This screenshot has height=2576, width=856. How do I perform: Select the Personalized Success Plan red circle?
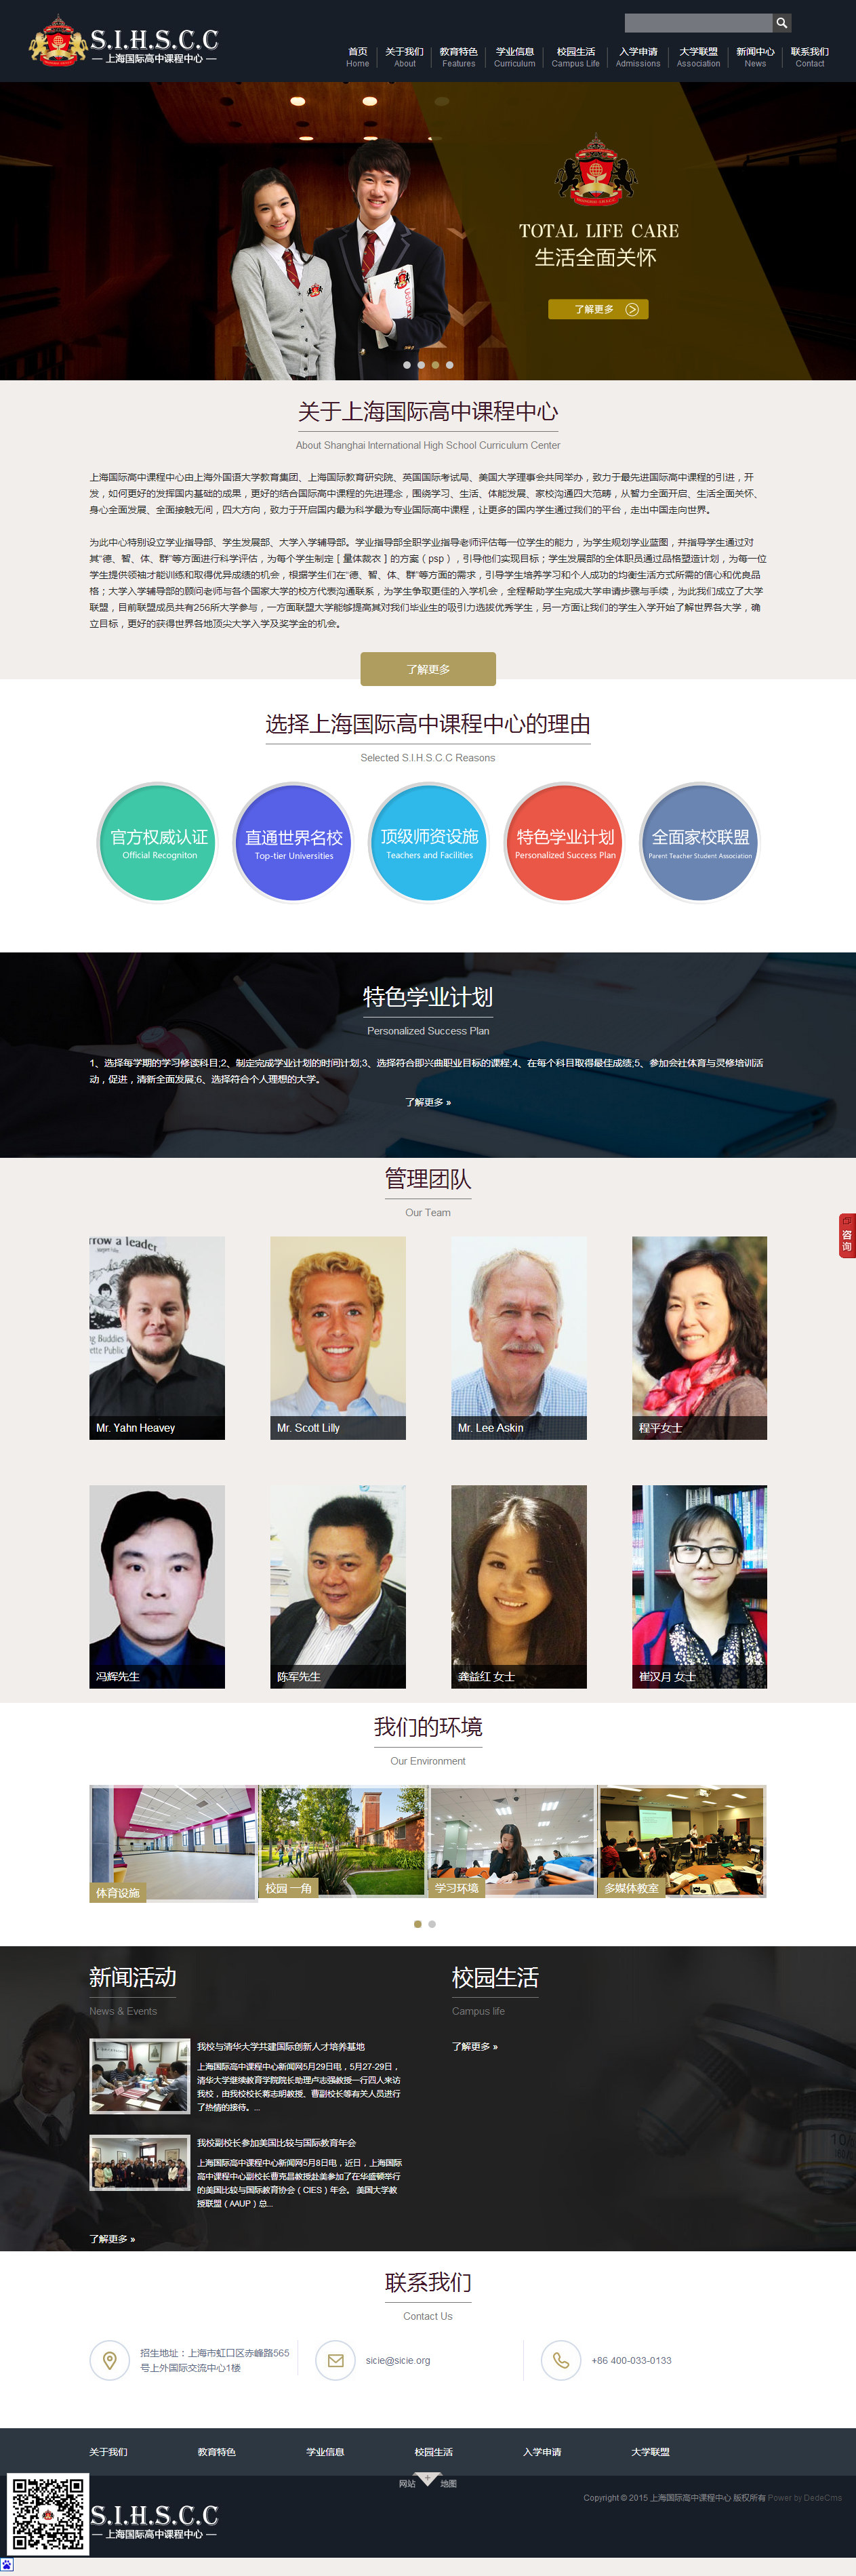(565, 842)
